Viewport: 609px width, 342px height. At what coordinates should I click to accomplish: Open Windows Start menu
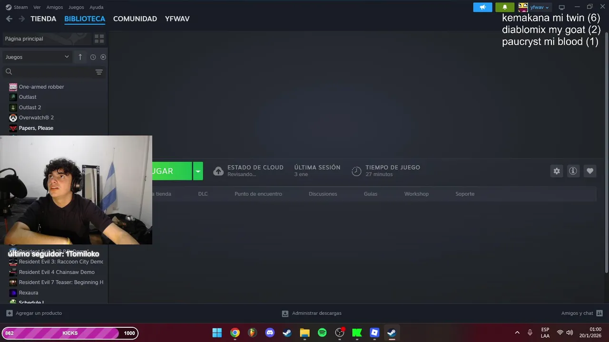[217, 332]
